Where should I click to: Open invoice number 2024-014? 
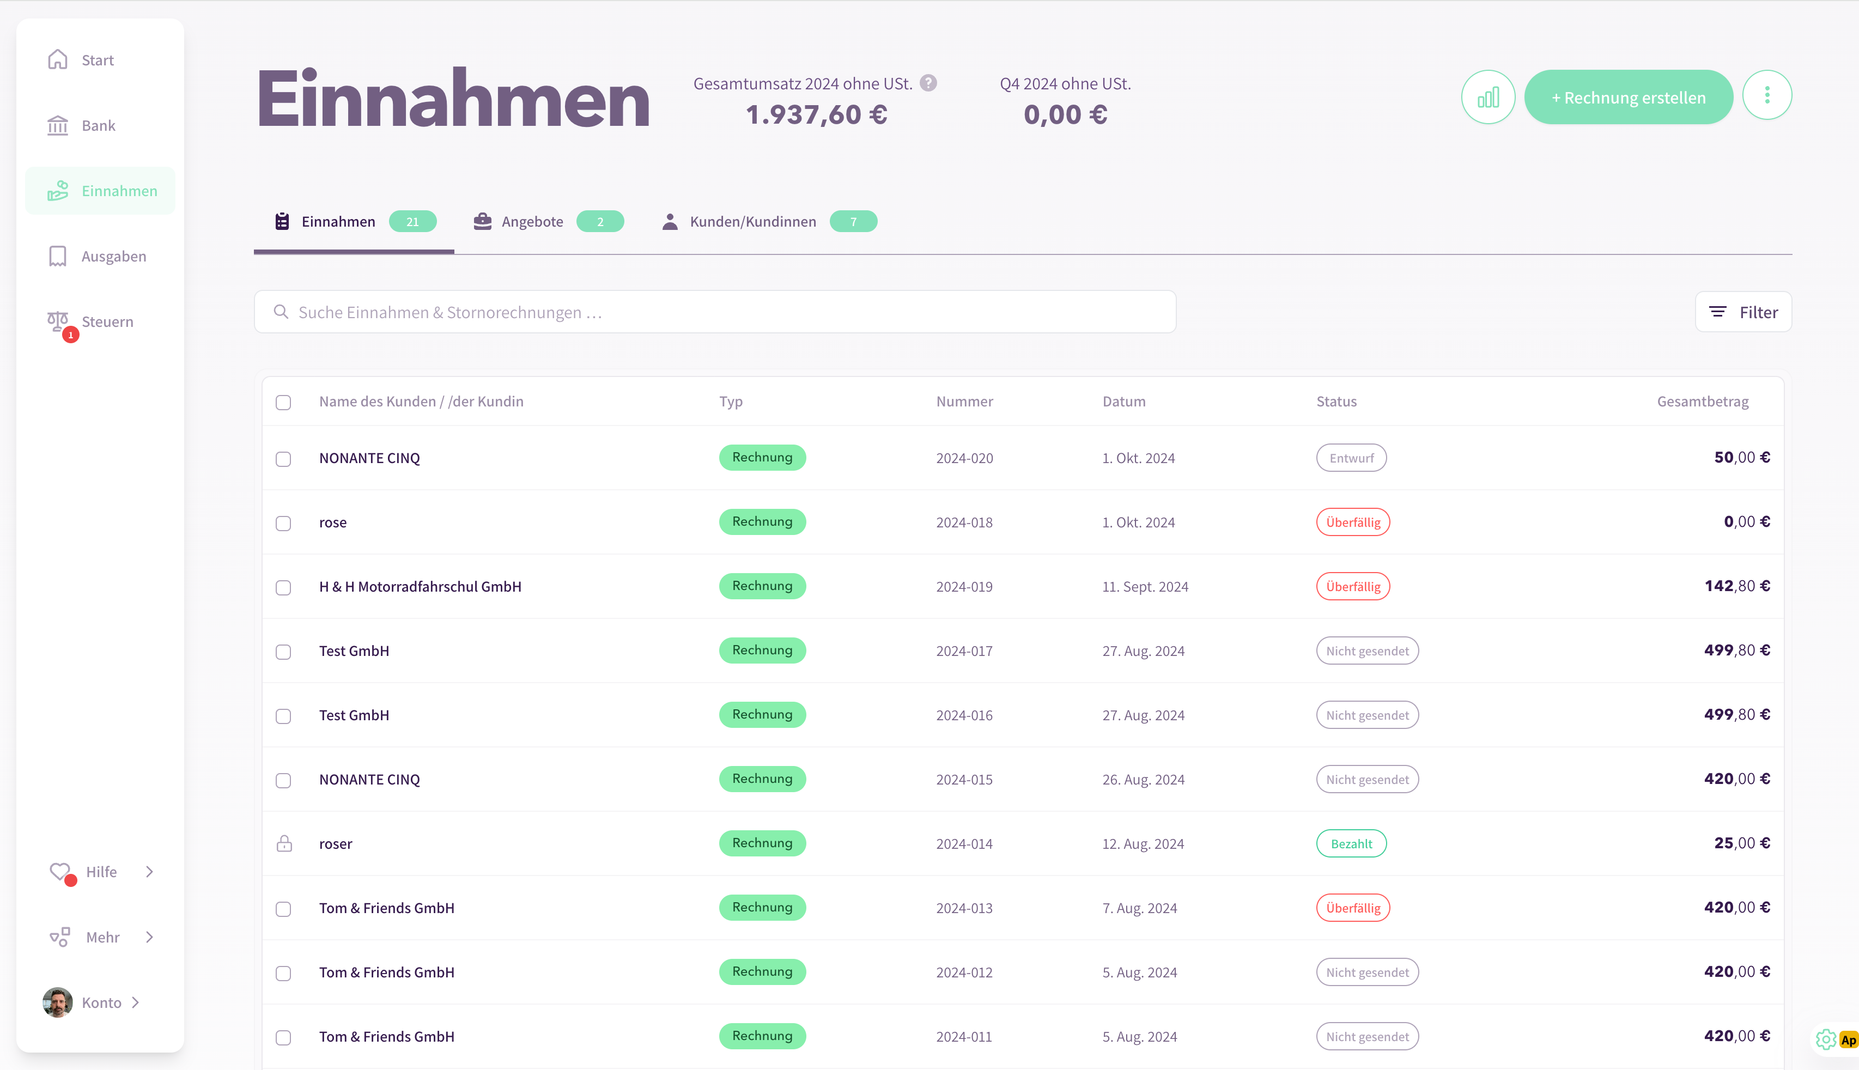(x=964, y=844)
